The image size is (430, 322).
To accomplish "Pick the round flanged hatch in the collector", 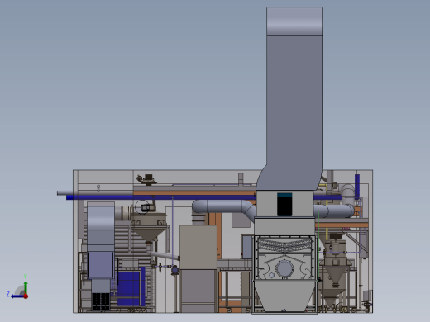I will point(284,269).
